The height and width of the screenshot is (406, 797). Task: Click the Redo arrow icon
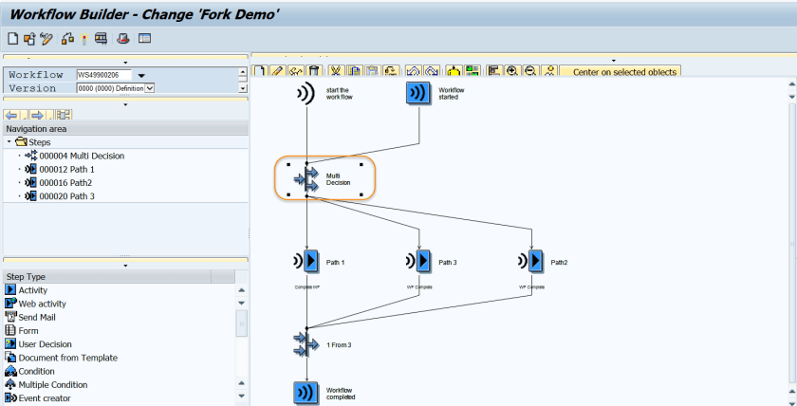(432, 70)
